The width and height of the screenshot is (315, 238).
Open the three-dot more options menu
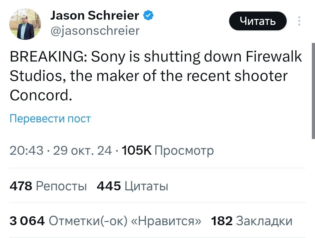299,21
